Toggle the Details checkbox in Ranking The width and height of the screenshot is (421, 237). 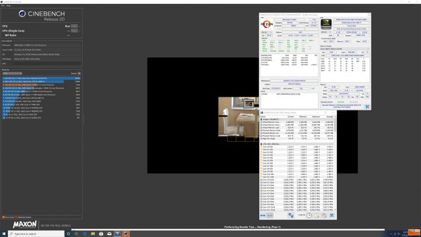pyautogui.click(x=79, y=73)
